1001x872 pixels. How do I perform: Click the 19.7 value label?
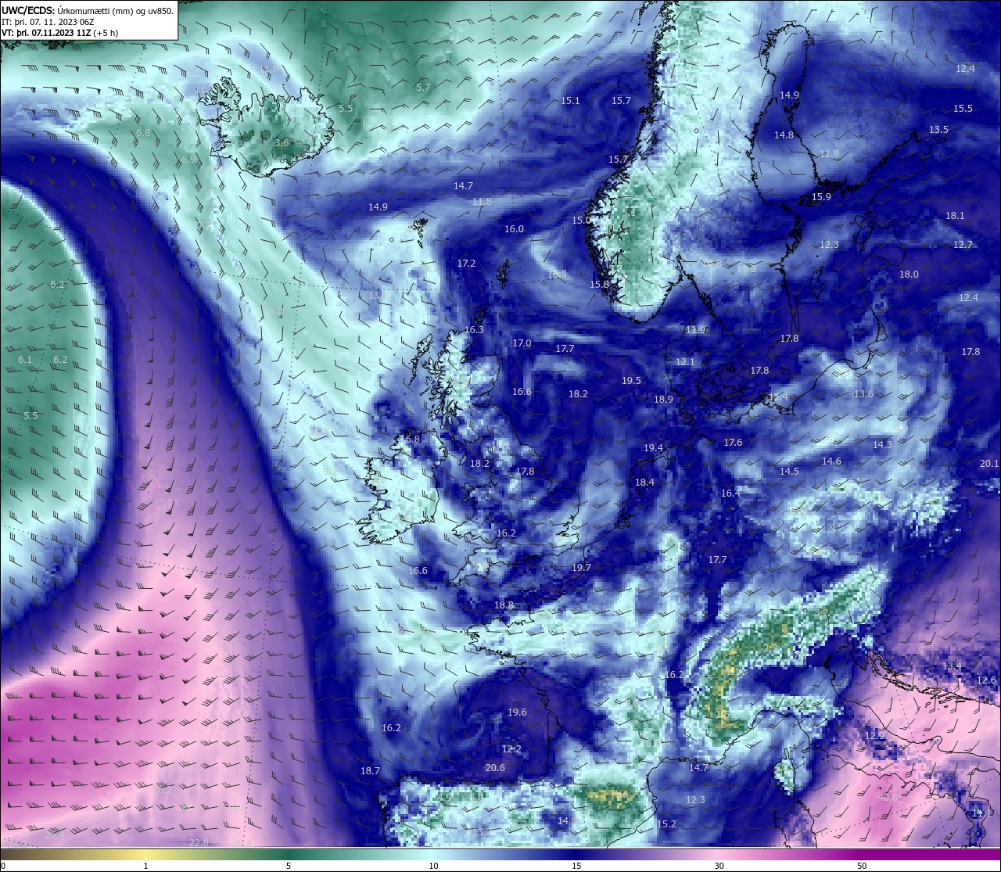581,568
